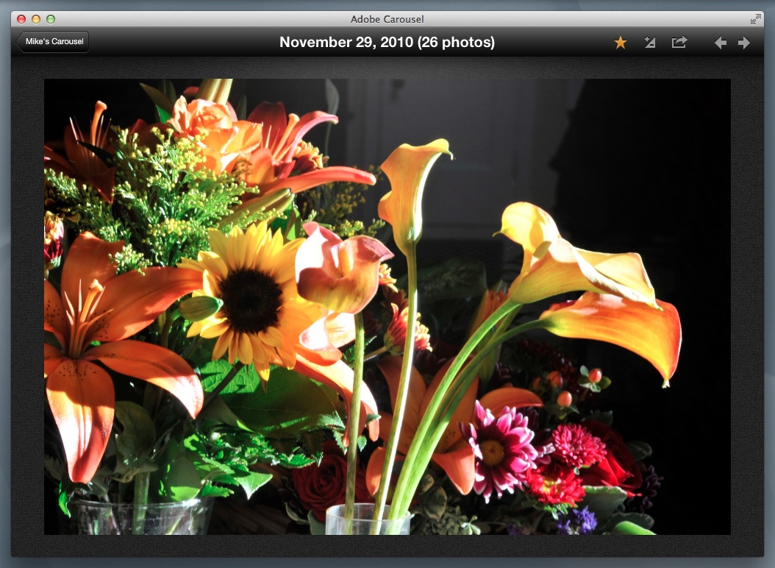Click the glass vase at the bottom center
The image size is (775, 568).
click(367, 519)
